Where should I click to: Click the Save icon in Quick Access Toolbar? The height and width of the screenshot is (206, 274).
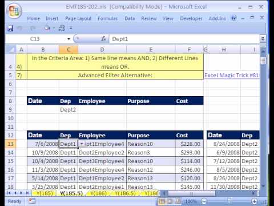[x=10, y=28]
